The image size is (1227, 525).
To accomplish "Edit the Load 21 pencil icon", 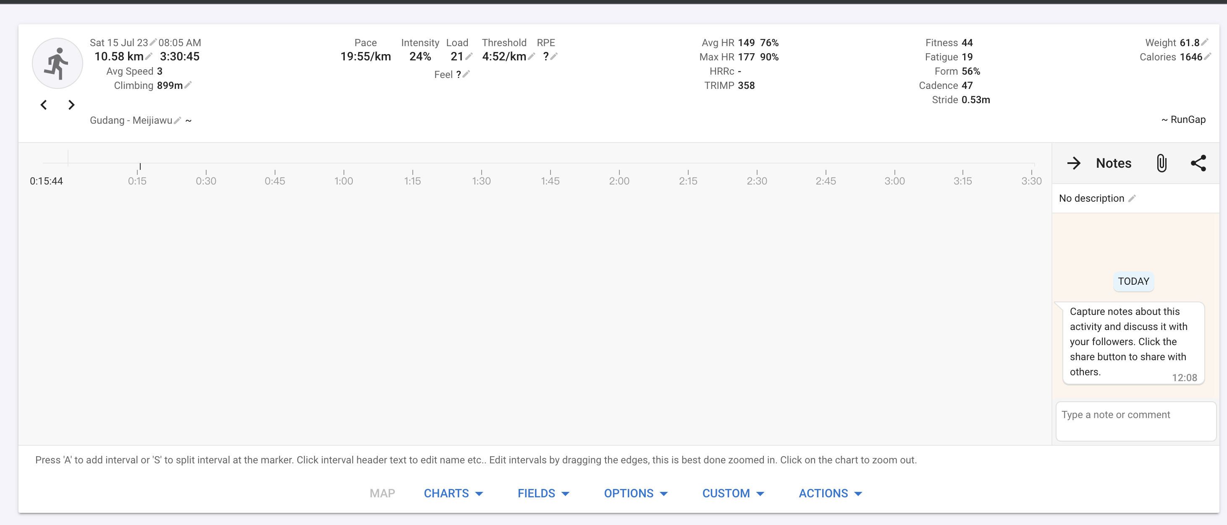I will [469, 56].
